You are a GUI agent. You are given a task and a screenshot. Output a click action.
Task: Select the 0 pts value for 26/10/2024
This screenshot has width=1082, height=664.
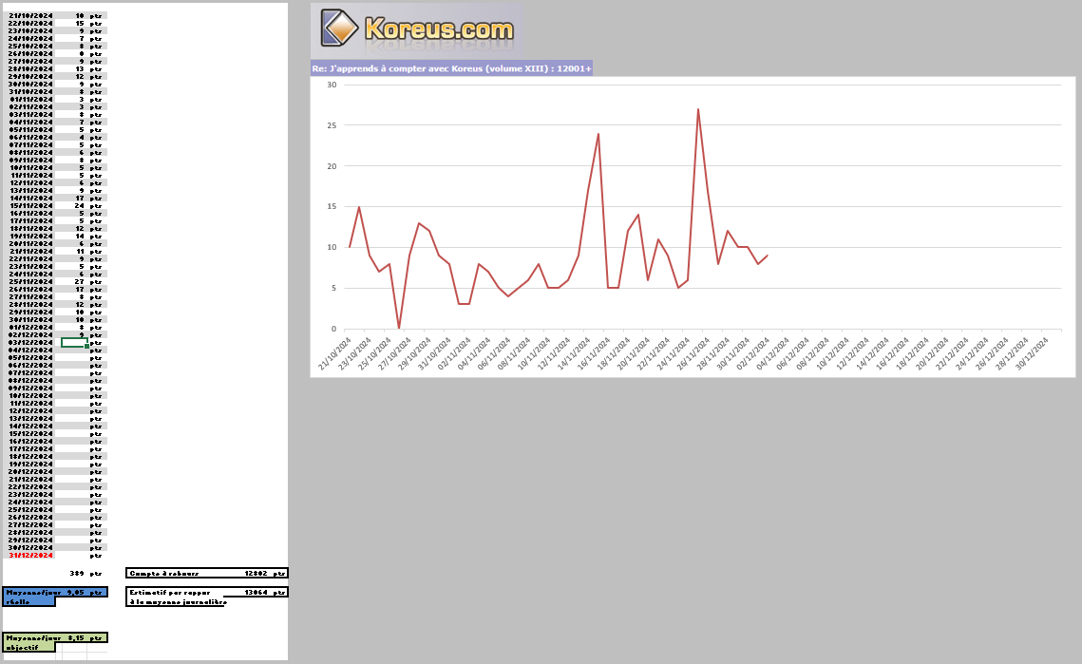pos(82,54)
